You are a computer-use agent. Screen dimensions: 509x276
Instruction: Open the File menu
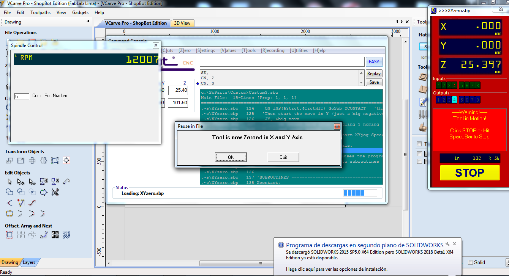point(7,13)
